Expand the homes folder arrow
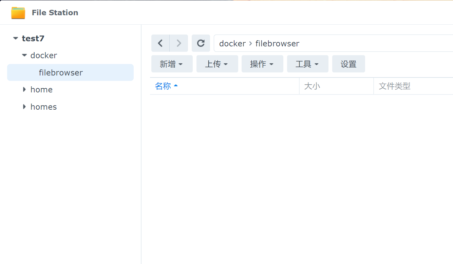The width and height of the screenshot is (453, 264). click(x=24, y=107)
